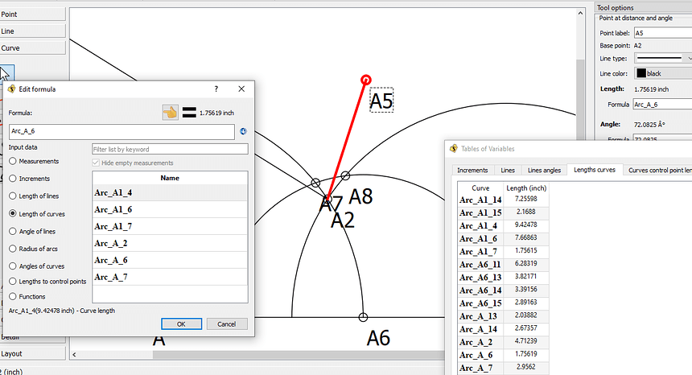Click the Point label field A5

tap(663, 33)
